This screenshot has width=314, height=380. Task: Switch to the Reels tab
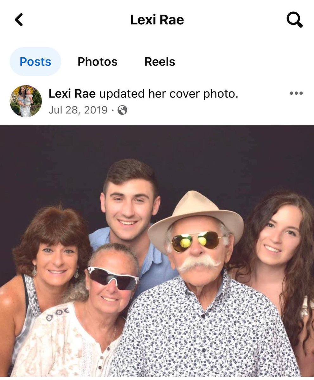tap(160, 61)
